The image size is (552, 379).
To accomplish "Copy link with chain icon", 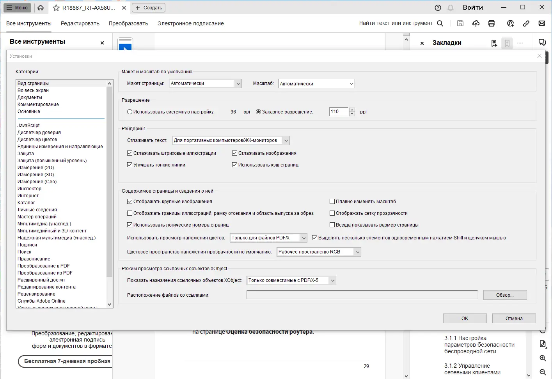I will click(526, 23).
